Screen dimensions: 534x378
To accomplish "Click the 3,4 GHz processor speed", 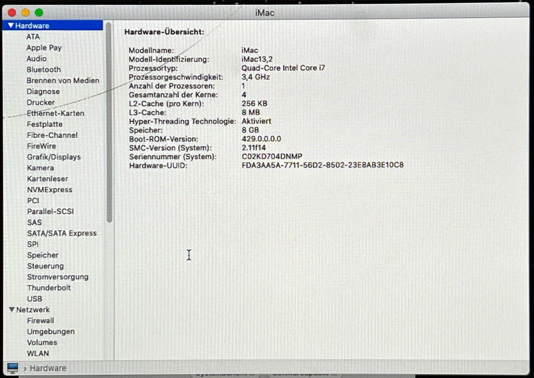I will (x=255, y=77).
